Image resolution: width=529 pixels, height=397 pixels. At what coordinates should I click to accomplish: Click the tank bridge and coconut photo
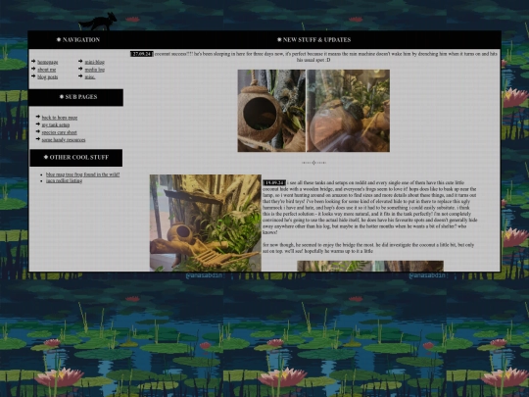tap(206, 223)
